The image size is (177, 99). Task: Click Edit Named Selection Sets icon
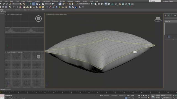click(77, 4)
